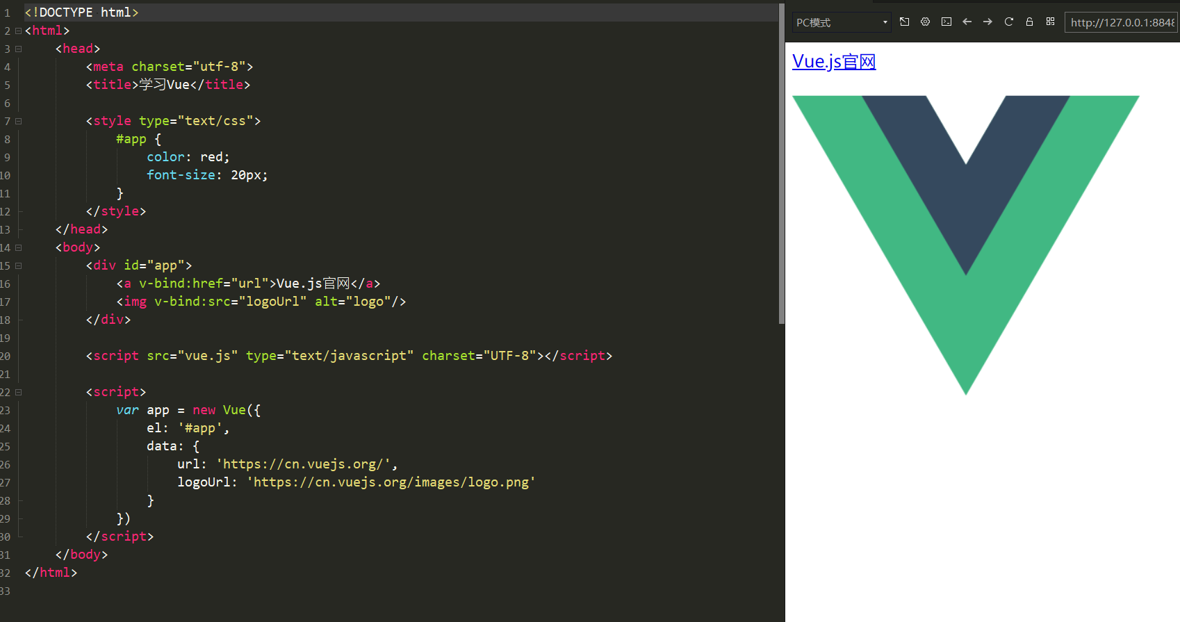Click the '<!DOCTYPE html>' line
1180x622 pixels.
pos(82,13)
